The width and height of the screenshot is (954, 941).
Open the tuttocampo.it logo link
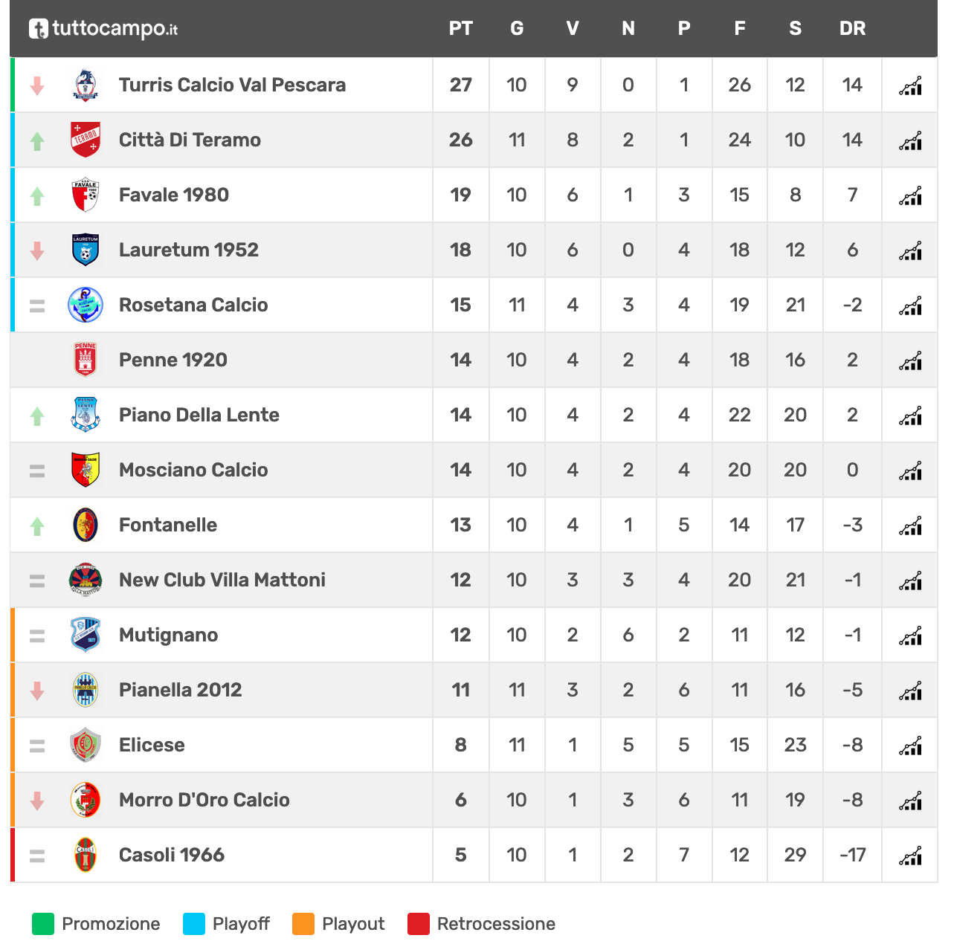[x=103, y=29]
